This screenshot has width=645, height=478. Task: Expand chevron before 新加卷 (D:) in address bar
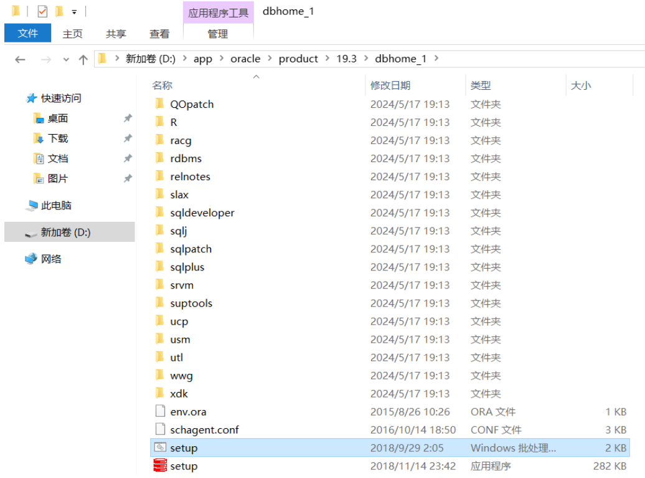[117, 59]
